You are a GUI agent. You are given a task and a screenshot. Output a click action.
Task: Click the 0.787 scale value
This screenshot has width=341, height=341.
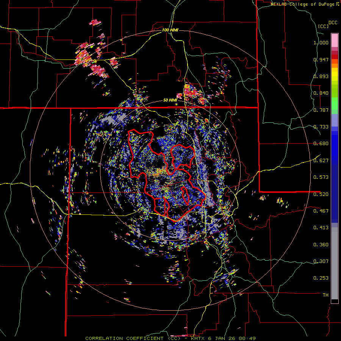tap(321, 110)
